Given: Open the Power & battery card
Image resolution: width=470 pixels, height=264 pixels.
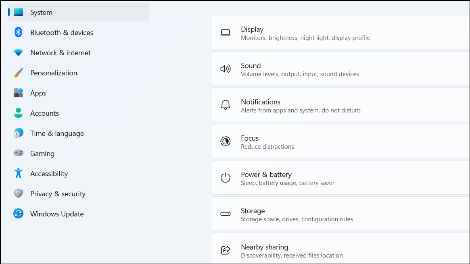Looking at the screenshot, I should click(340, 177).
